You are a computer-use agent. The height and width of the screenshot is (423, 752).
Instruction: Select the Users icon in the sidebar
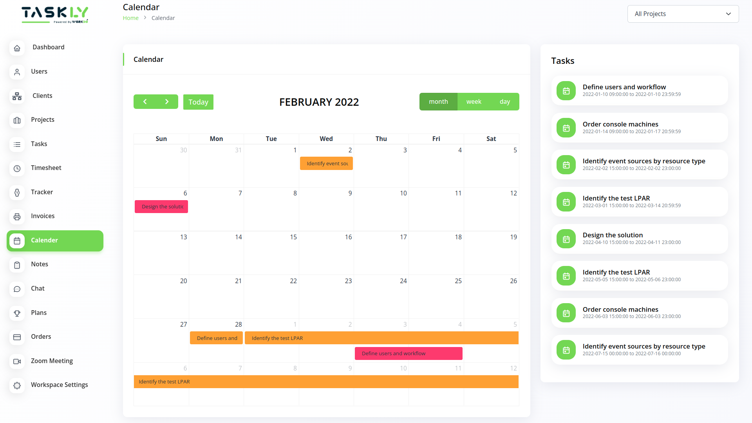tap(17, 72)
